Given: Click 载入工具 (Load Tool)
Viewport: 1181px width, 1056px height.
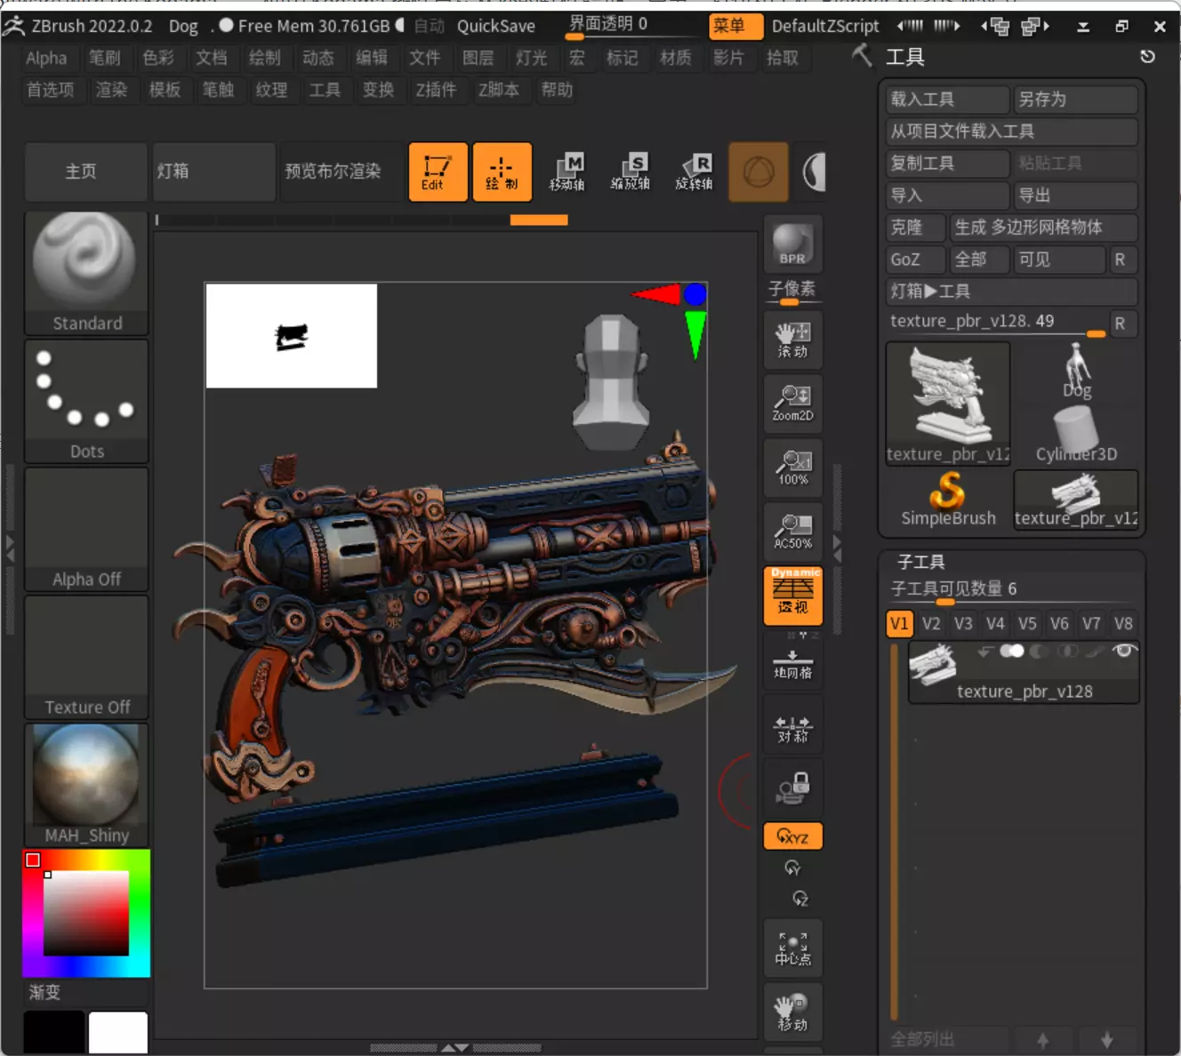Looking at the screenshot, I should [x=948, y=100].
